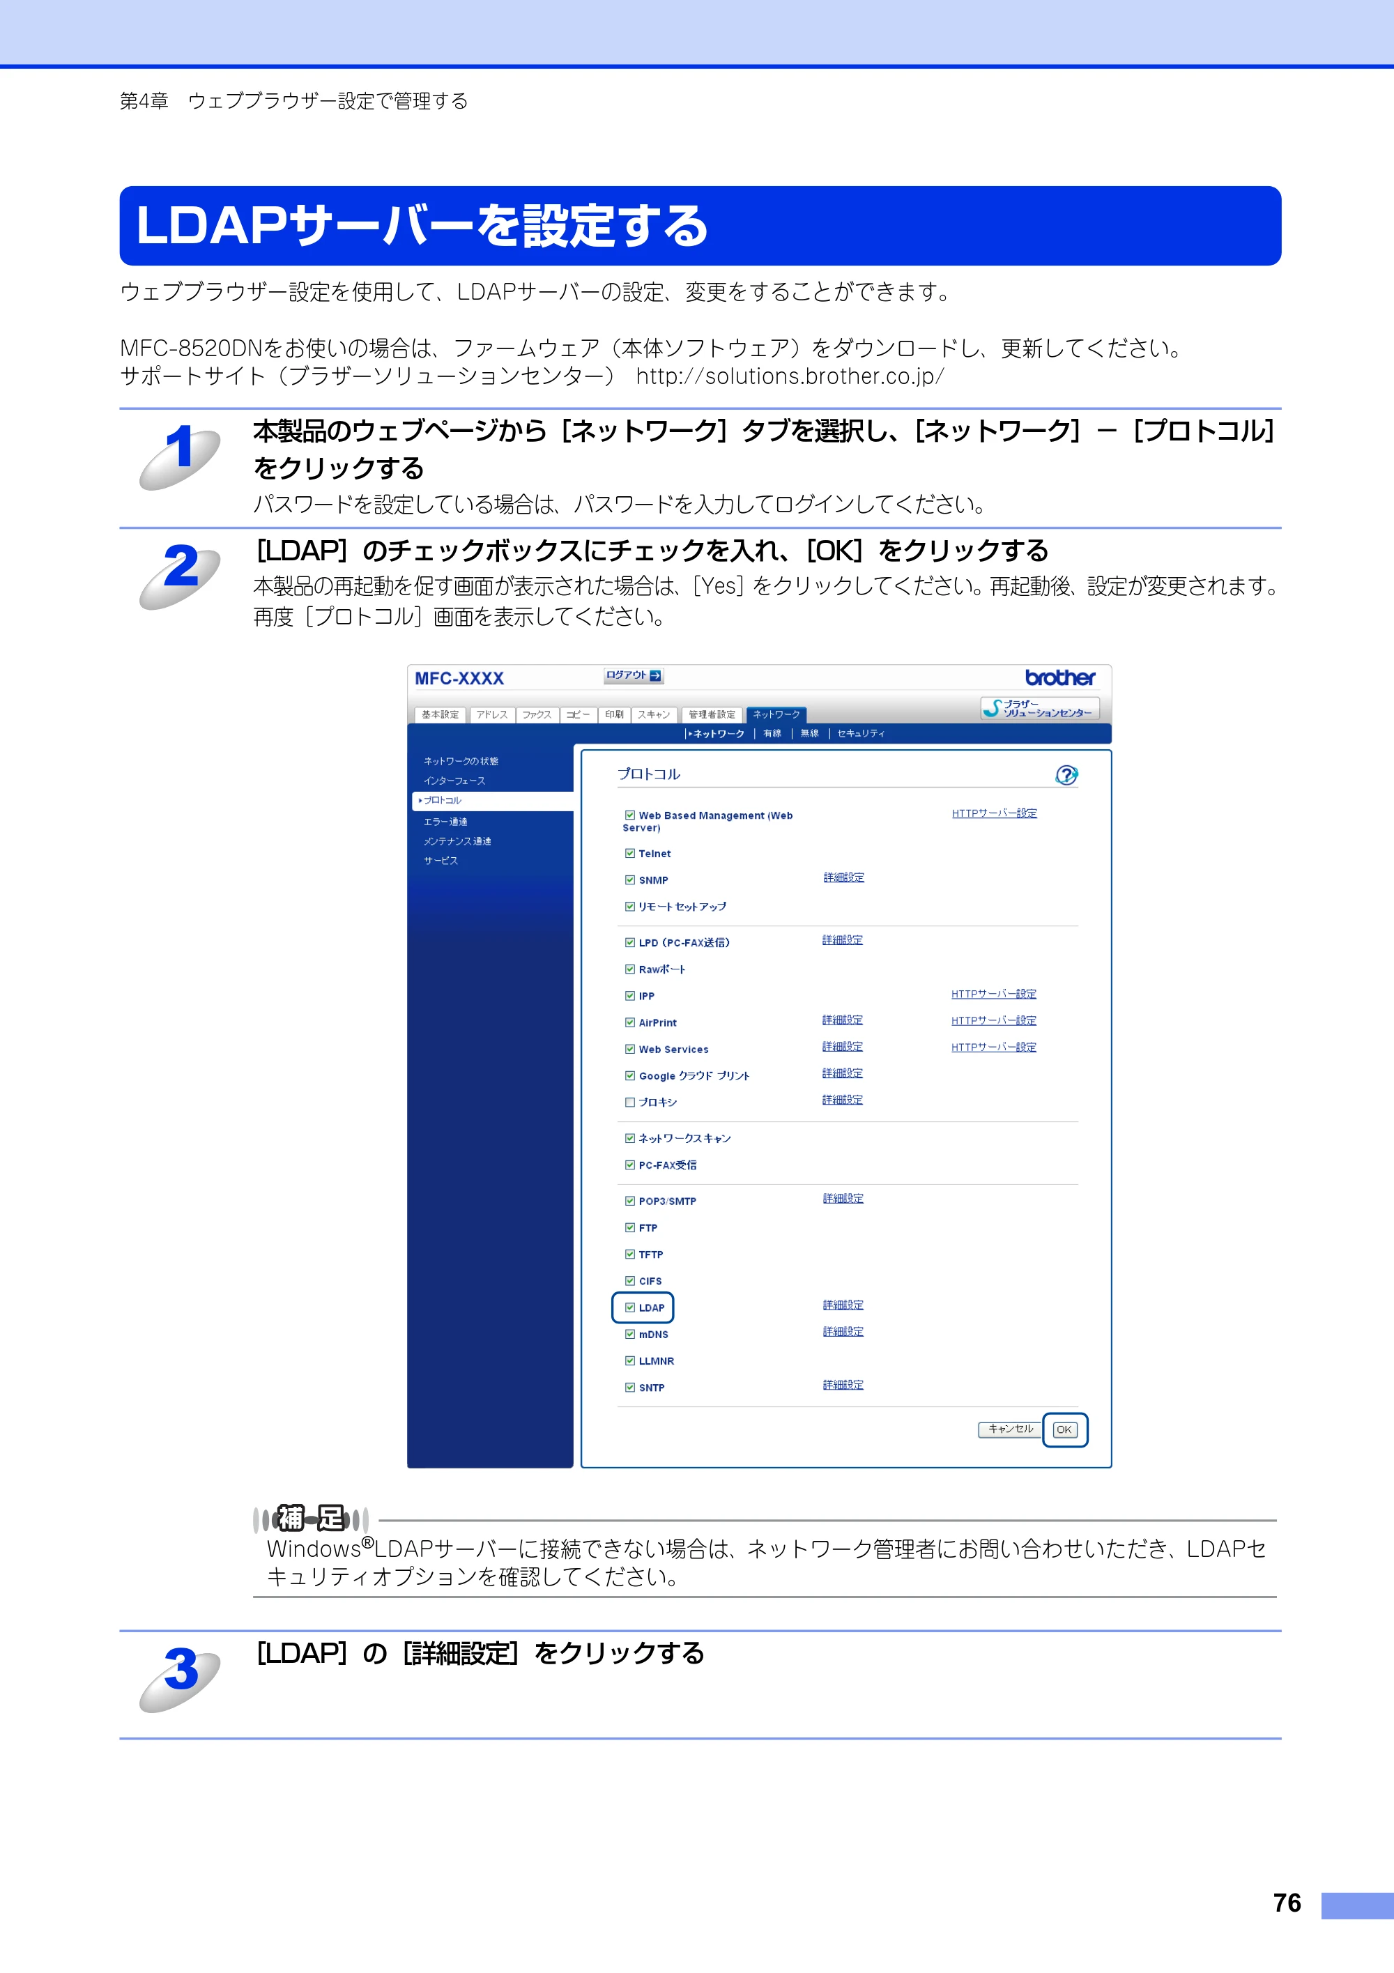The width and height of the screenshot is (1394, 1973).
Task: Open インターフェース in the sidebar
Action: click(454, 781)
